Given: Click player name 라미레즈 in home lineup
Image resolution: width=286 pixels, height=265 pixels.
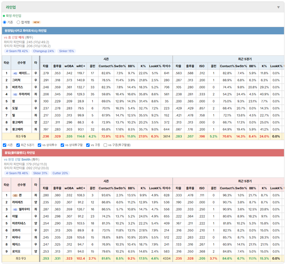Looking at the screenshot, I should tap(18, 202).
